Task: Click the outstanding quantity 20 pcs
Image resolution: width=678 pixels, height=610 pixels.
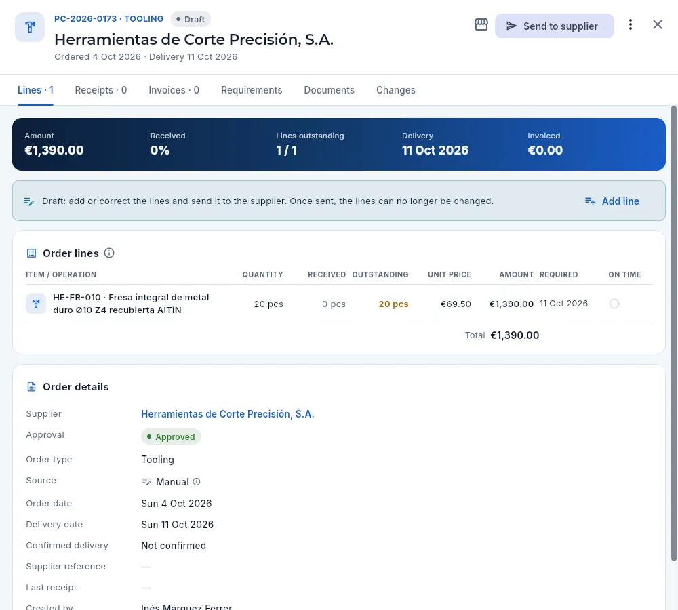Action: tap(393, 304)
